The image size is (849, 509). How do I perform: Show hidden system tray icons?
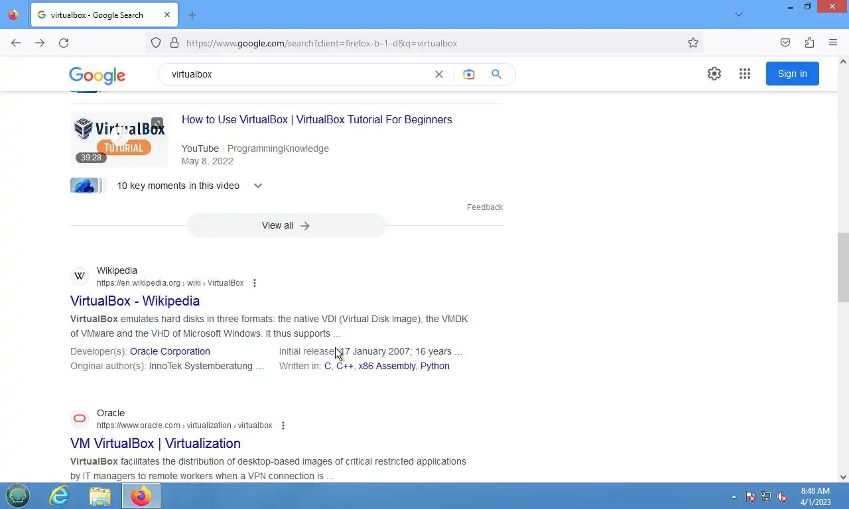[734, 496]
